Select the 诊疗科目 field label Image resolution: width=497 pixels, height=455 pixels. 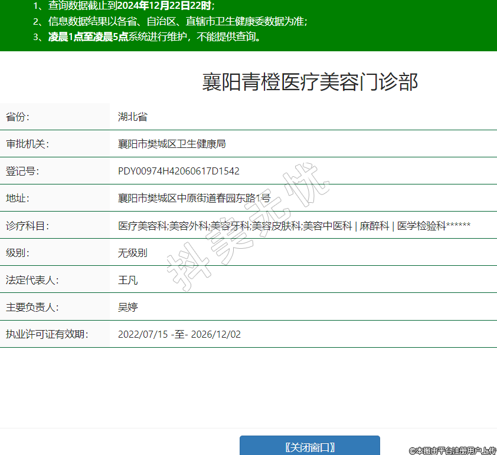[x=27, y=226]
